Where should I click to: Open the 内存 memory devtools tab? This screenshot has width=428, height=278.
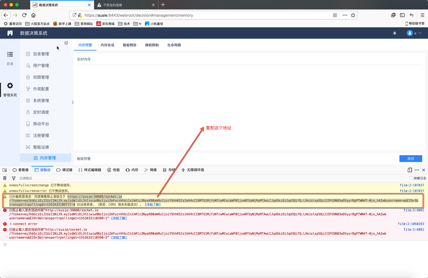pos(132,170)
